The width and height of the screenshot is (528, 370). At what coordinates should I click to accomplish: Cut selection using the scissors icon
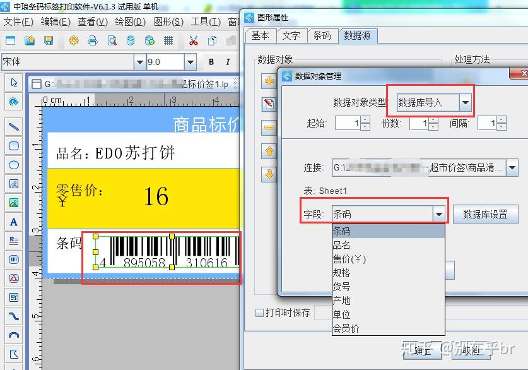point(193,42)
